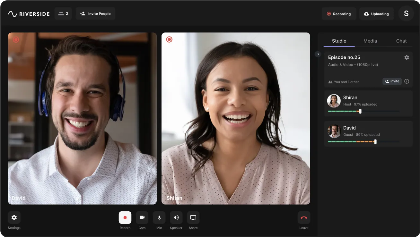
Task: Click David's profile avatar
Action: pos(334,131)
